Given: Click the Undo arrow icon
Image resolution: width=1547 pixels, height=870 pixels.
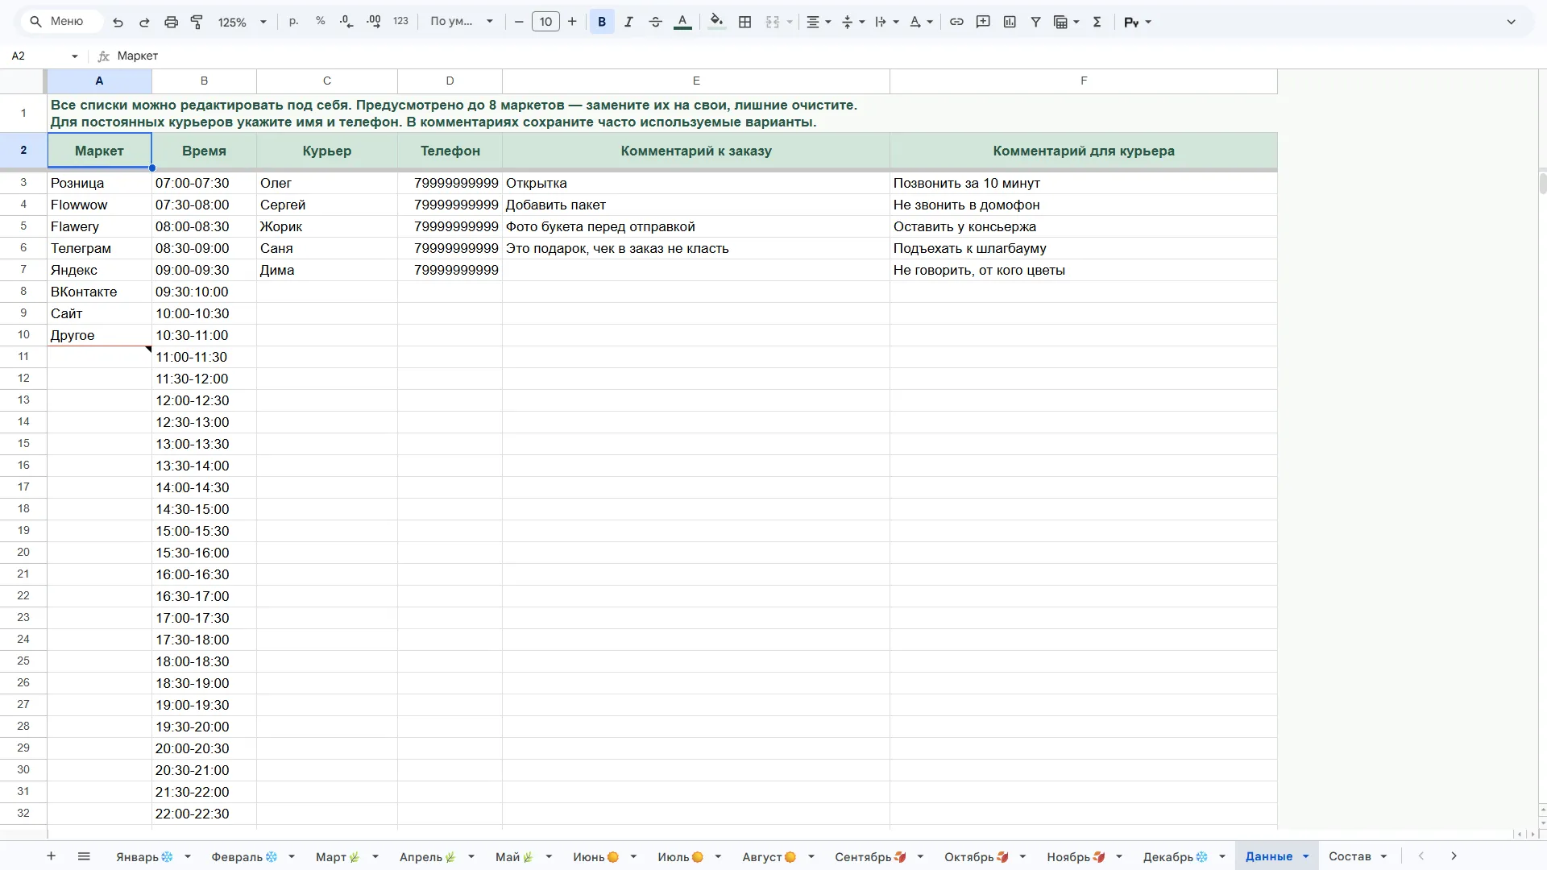Looking at the screenshot, I should pos(118,22).
